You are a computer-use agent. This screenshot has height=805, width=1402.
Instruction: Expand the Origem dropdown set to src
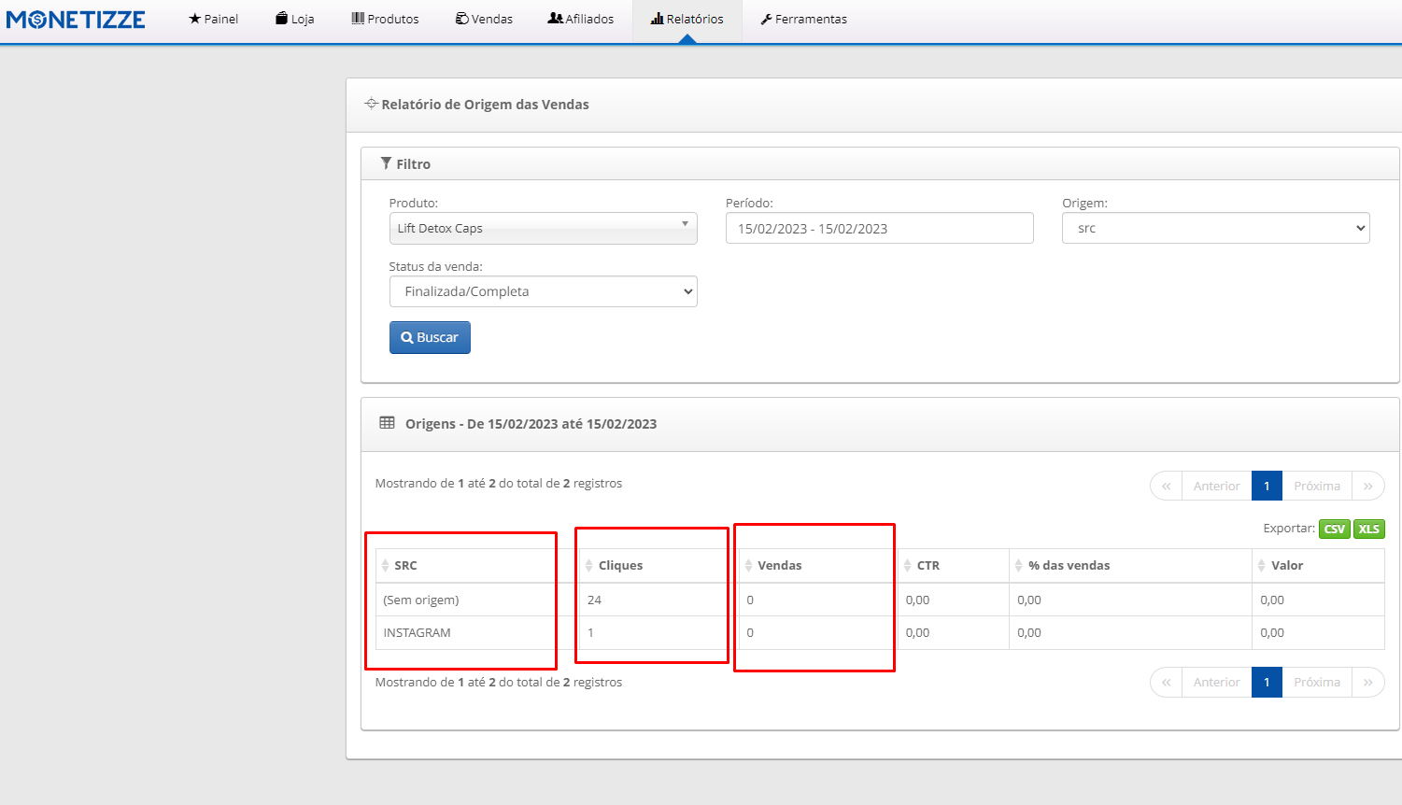pyautogui.click(x=1215, y=229)
